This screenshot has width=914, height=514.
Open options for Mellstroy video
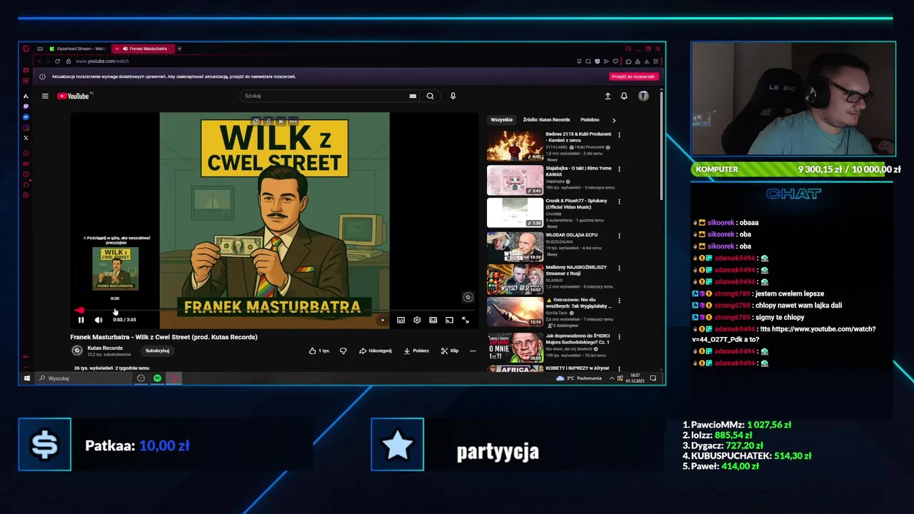tap(619, 268)
